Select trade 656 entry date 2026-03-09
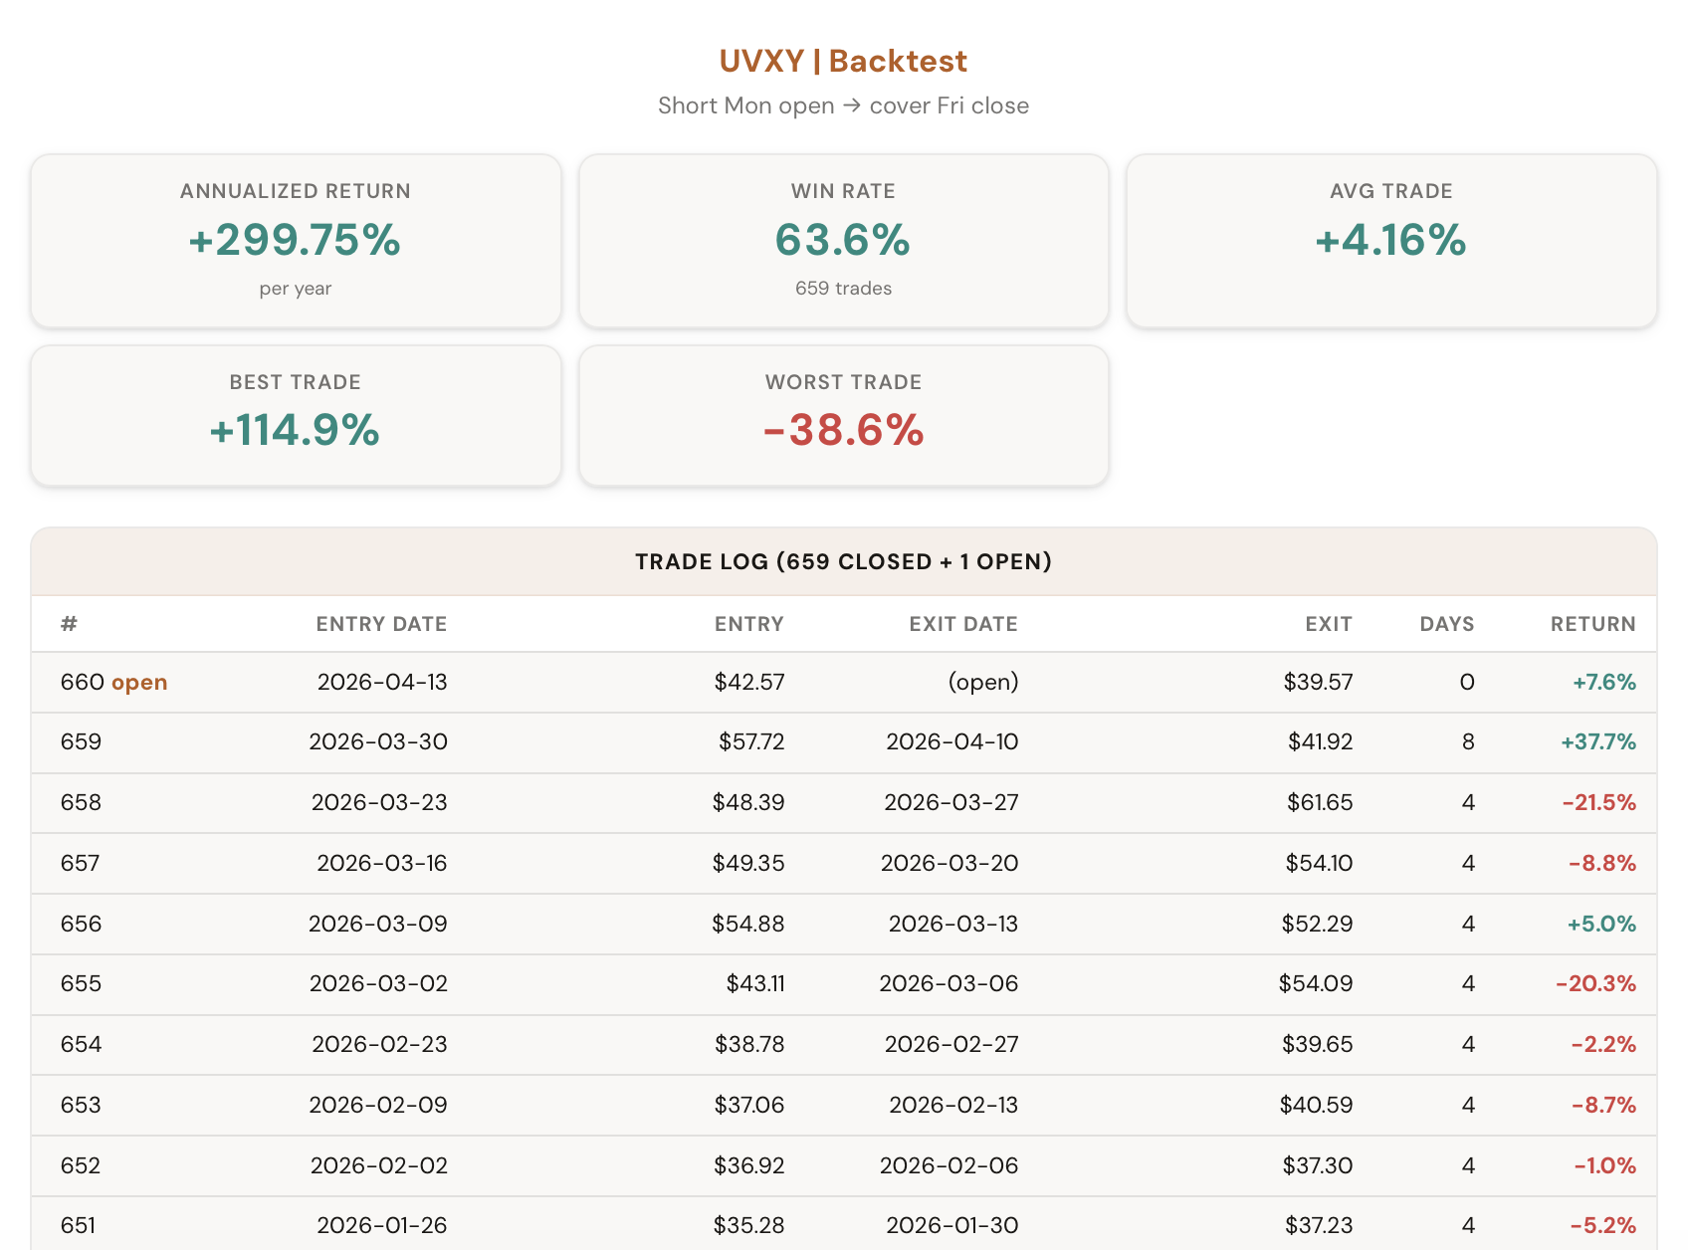The height and width of the screenshot is (1250, 1688). pos(378,925)
